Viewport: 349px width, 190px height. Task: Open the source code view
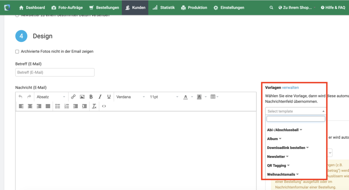pos(104,106)
